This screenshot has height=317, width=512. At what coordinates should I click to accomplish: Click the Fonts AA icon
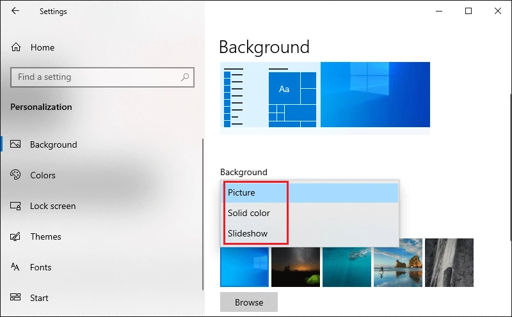pyautogui.click(x=15, y=267)
